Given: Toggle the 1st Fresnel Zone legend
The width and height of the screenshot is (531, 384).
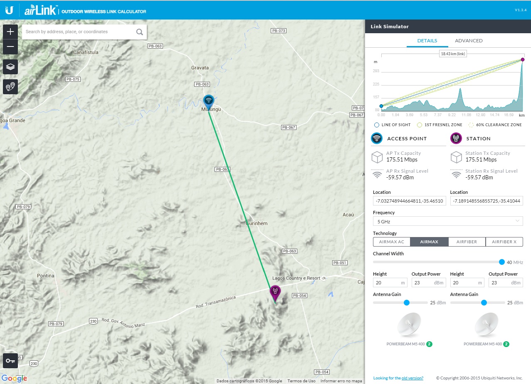Looking at the screenshot, I should coord(440,125).
